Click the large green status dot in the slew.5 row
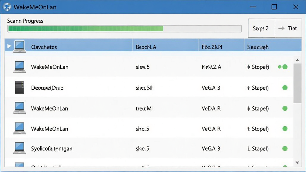 [x=285, y=67]
